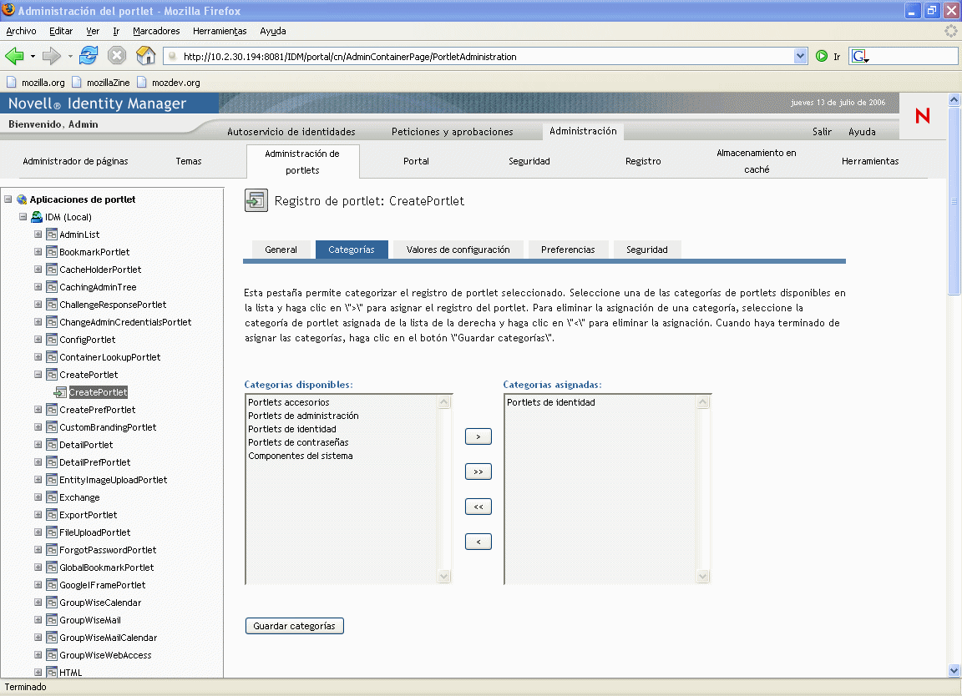Open the Back button history dropdown arrow
The height and width of the screenshot is (696, 962).
(33, 57)
